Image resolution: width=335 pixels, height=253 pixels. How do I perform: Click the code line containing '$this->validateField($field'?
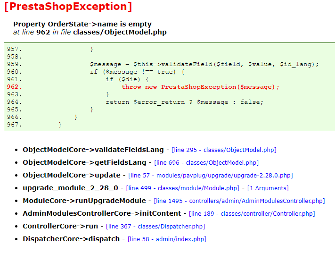click(x=204, y=64)
